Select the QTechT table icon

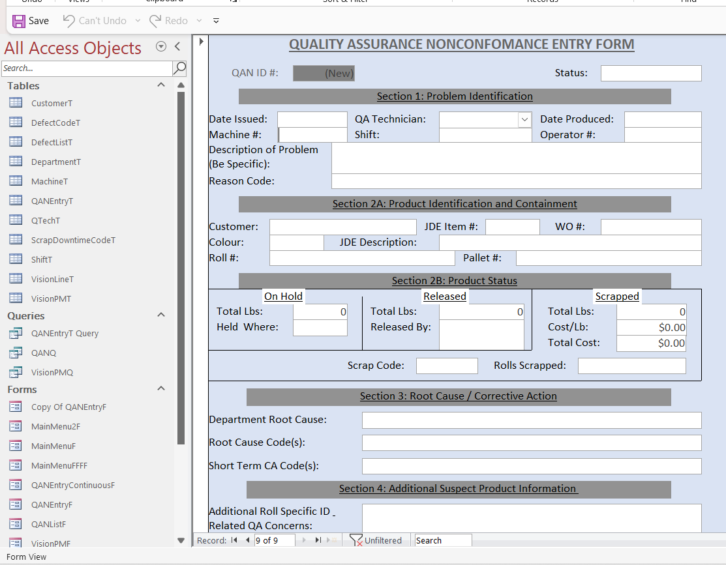(x=16, y=220)
